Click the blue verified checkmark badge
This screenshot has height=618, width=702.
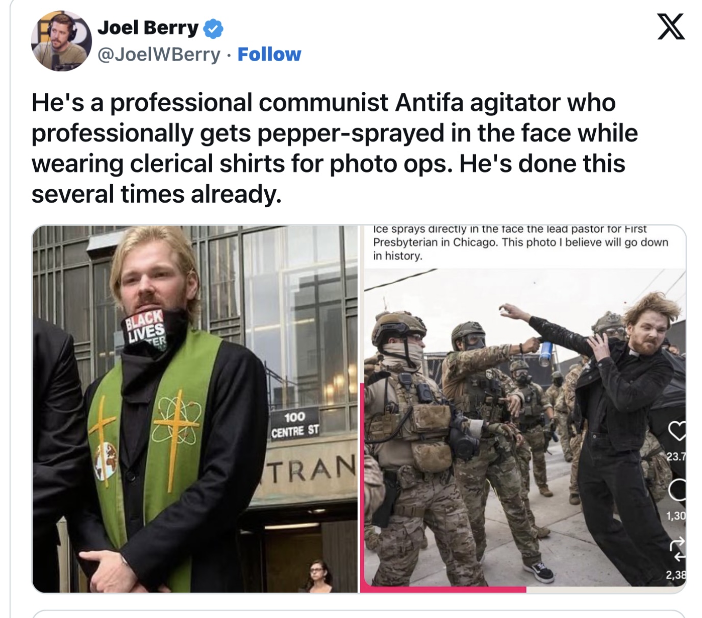(x=213, y=29)
